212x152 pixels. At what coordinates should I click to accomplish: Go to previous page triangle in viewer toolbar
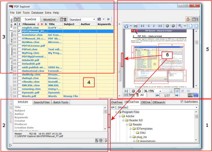148,26
